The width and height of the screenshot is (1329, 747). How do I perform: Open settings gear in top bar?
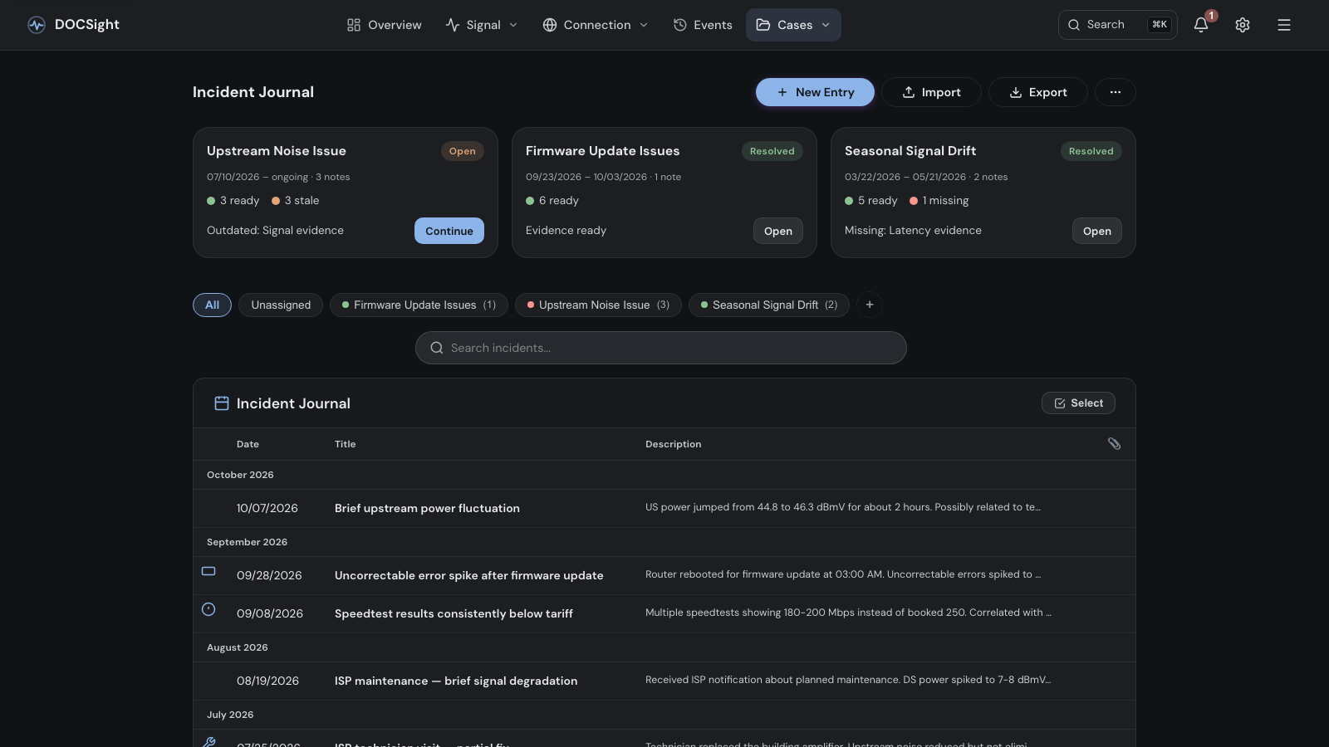tap(1243, 25)
